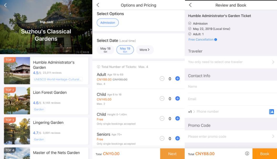Add a Child Age 6 to 18 ticket
The height and width of the screenshot is (159, 277).
[x=178, y=98]
